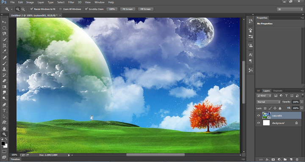Open the Layers panel flyout menu

(x=302, y=91)
